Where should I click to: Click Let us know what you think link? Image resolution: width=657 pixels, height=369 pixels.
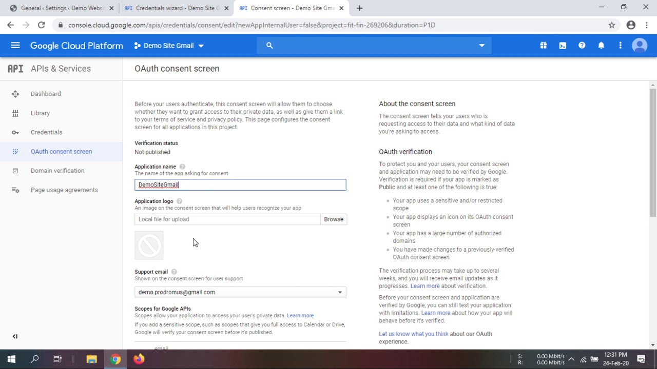pyautogui.click(x=414, y=334)
